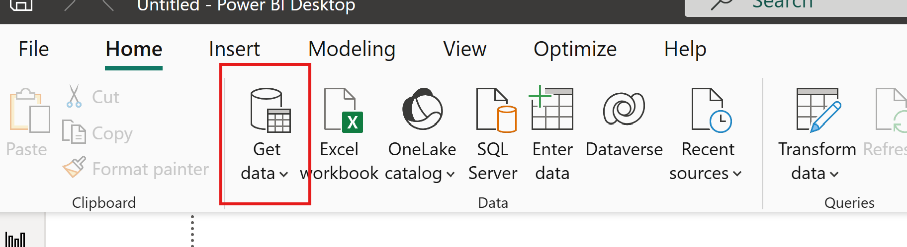
Task: Click the Get data database icon
Action: (x=271, y=110)
